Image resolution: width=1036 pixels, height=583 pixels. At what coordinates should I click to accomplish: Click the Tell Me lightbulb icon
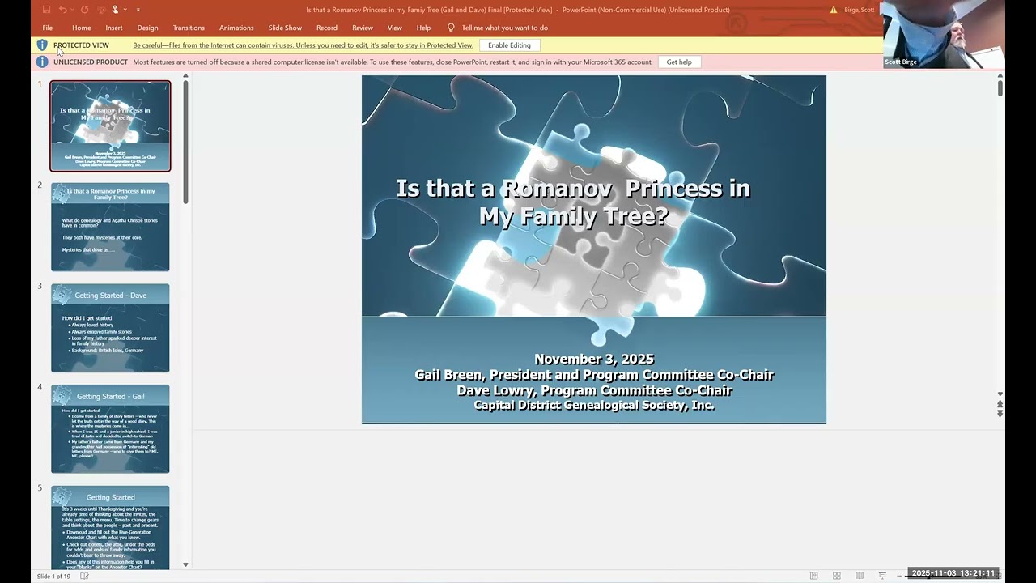coord(451,28)
